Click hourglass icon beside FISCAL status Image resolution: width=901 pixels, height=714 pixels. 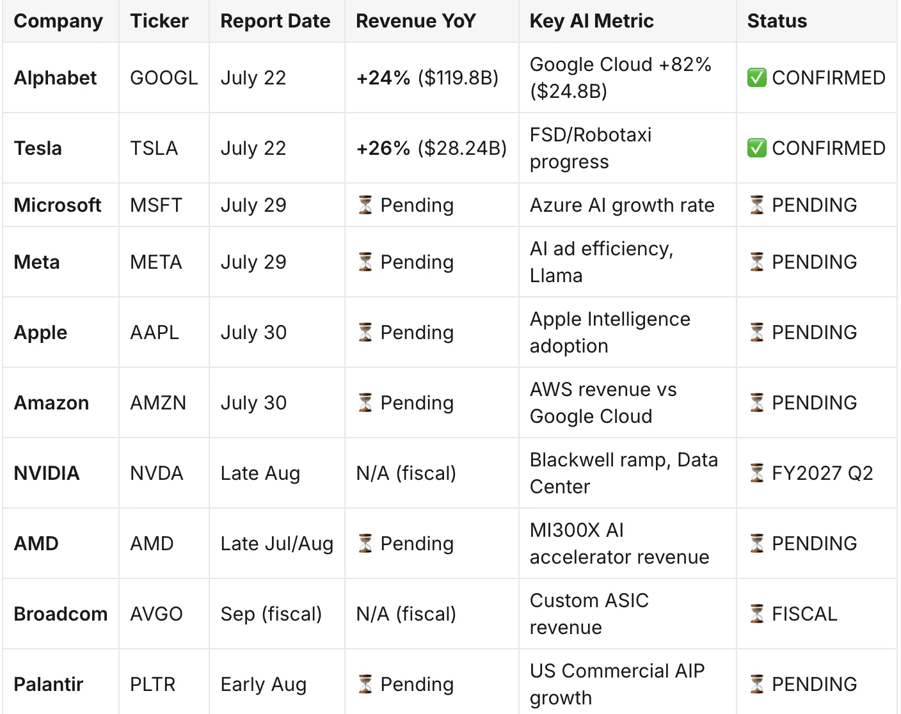(x=757, y=614)
